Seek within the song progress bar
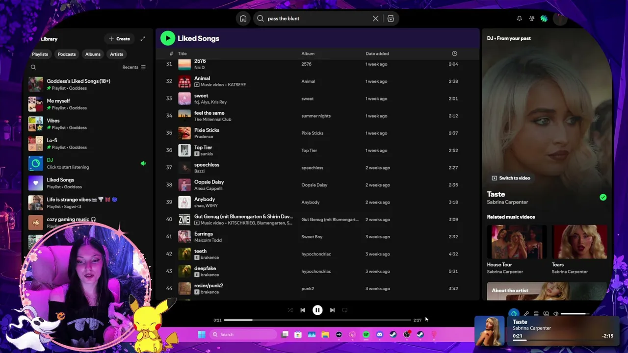Screen dimensions: 628x353 click(317, 320)
